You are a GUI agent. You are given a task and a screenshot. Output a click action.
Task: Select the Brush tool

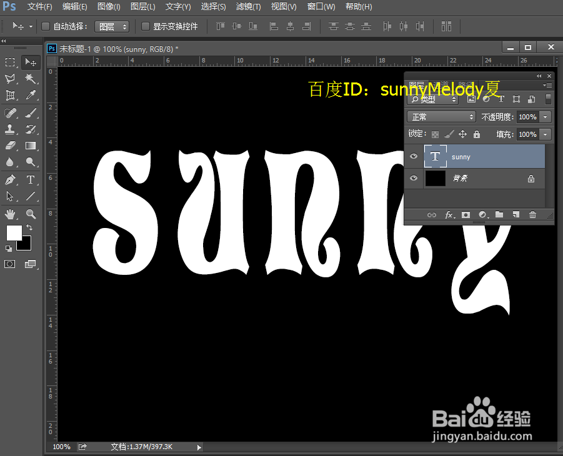pos(31,112)
